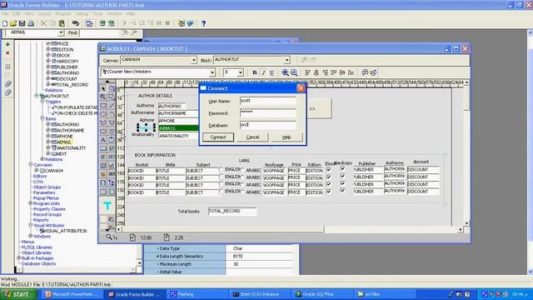Click Cancel button in Connect dialog
The image size is (533, 300).
[252, 137]
